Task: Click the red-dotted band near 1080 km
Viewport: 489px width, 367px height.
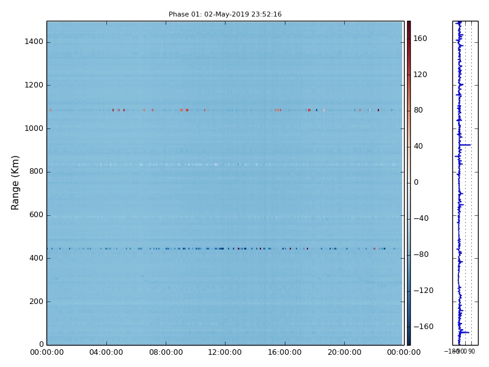Action: 225,110
